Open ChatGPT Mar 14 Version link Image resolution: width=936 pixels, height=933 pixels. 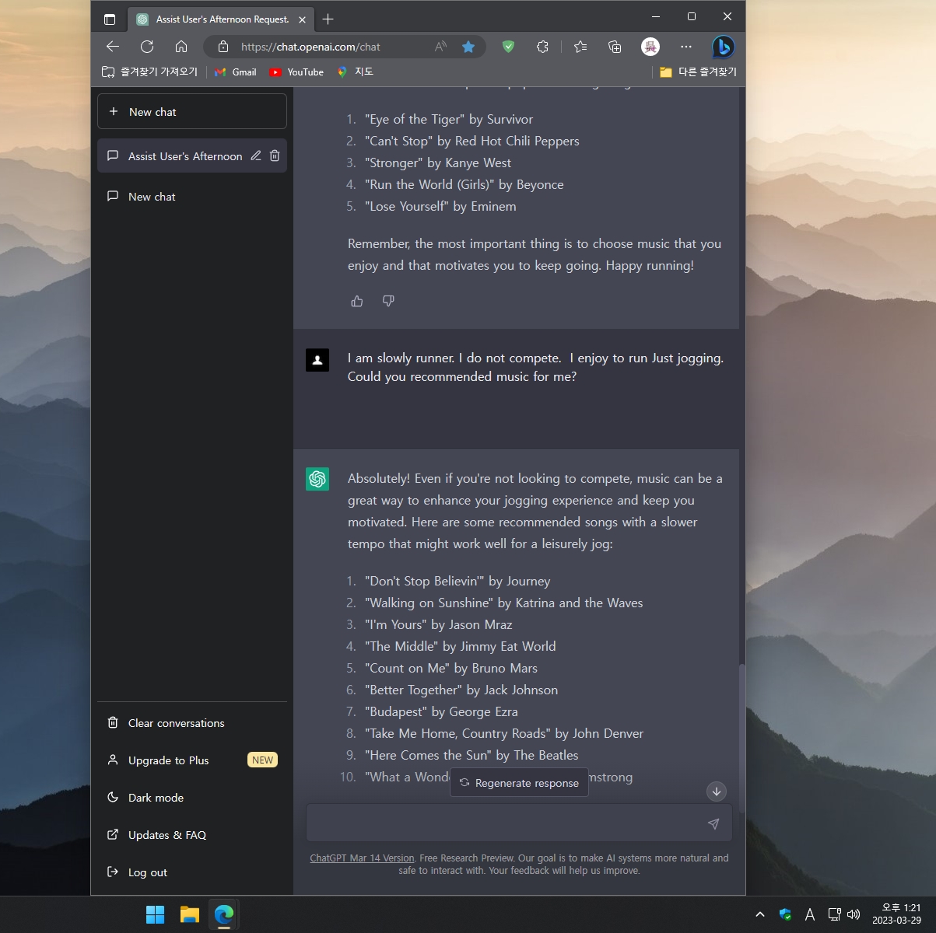click(x=362, y=858)
